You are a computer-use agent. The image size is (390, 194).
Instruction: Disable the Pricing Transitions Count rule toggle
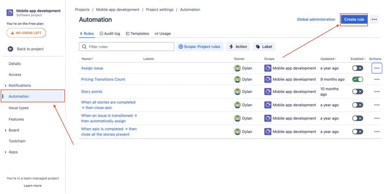click(x=357, y=79)
